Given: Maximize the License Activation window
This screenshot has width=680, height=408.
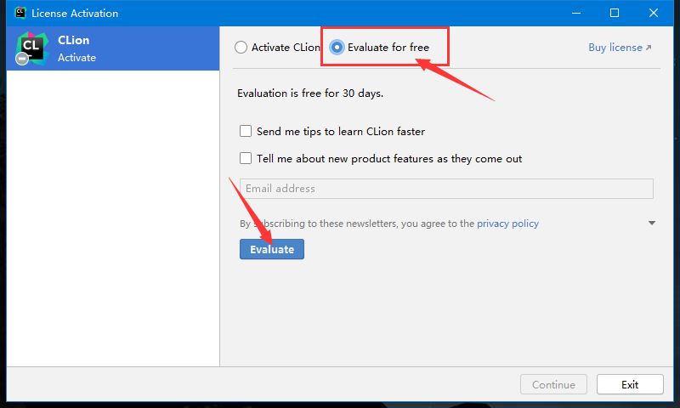Looking at the screenshot, I should pos(614,13).
